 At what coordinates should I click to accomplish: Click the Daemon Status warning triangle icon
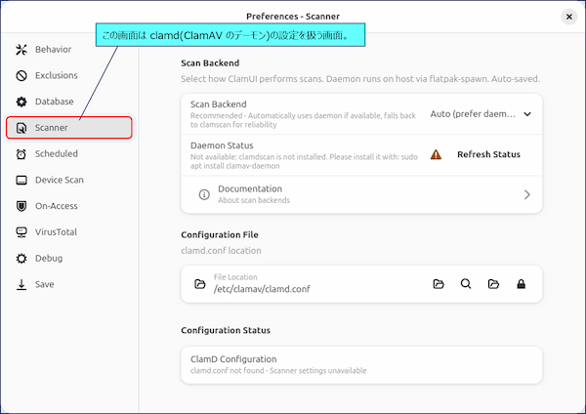[x=436, y=154]
